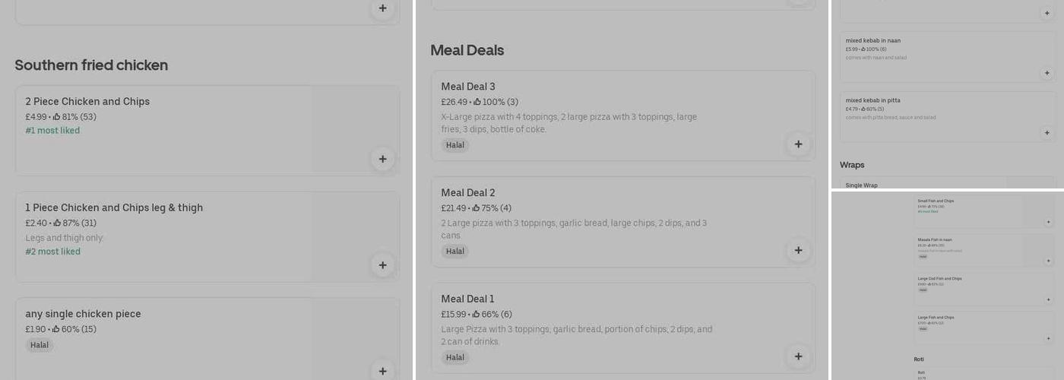Click the Meal Deals section heading
The image size is (1064, 380).
[467, 50]
